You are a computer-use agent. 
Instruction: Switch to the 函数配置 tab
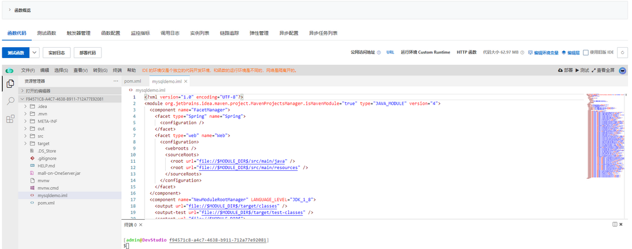[111, 33]
